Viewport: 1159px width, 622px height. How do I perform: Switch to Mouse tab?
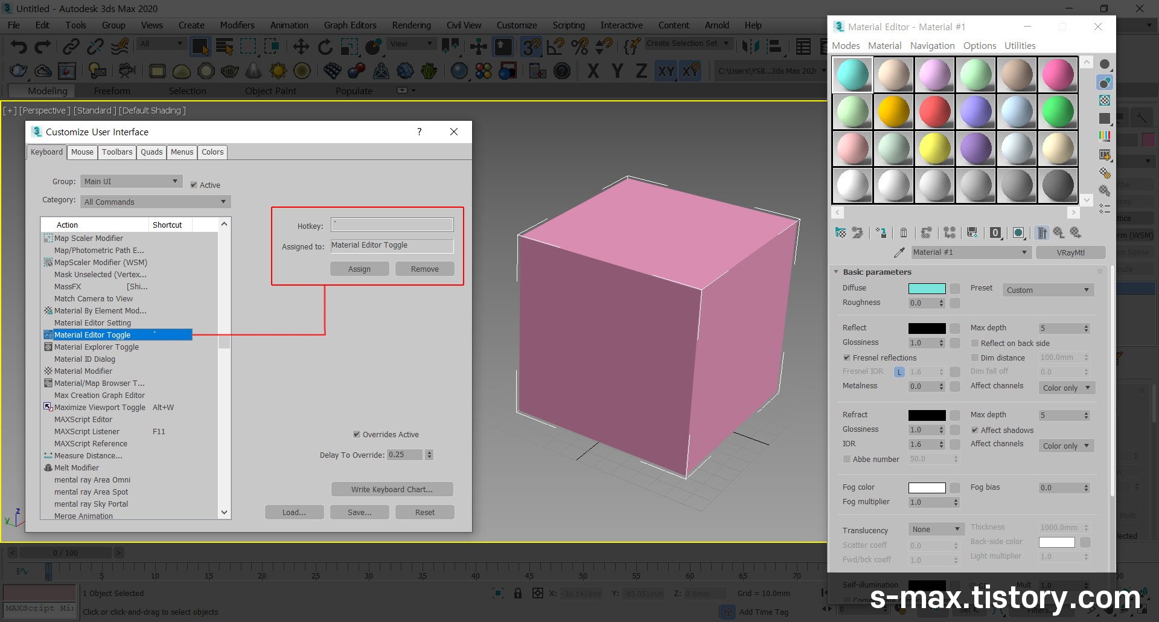tap(82, 152)
